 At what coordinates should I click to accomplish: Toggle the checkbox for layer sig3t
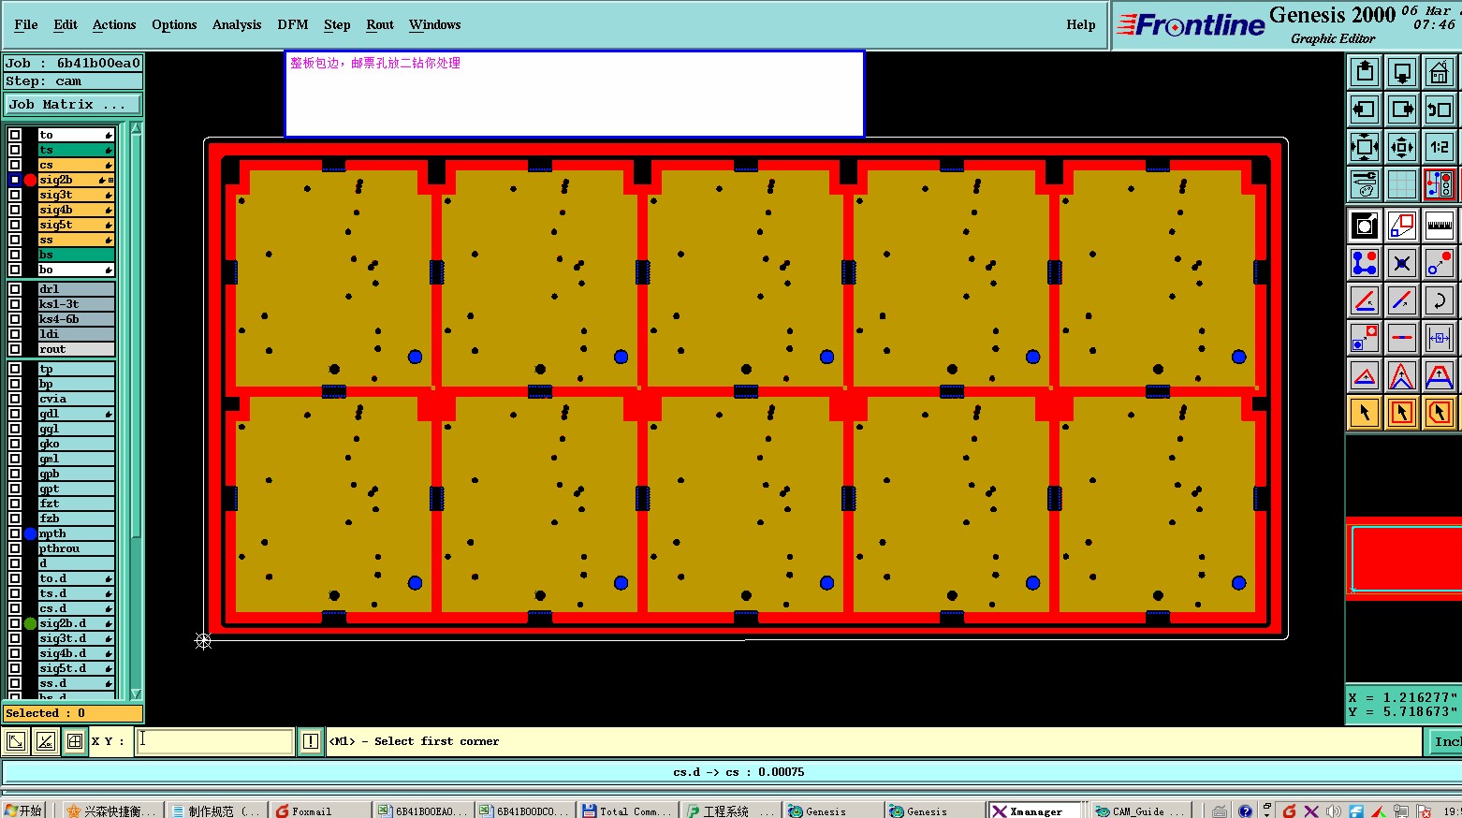15,195
